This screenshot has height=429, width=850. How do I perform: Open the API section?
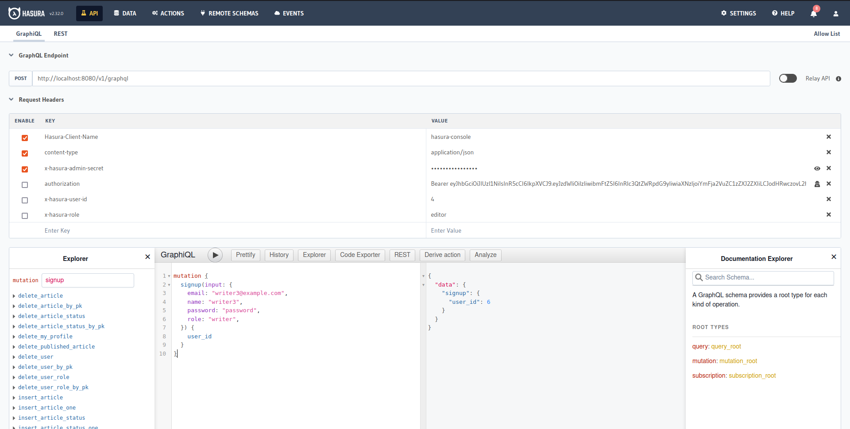[x=89, y=13]
